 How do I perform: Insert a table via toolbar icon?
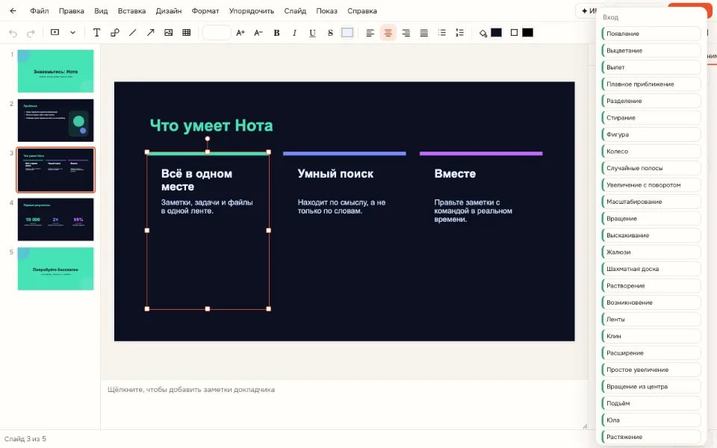(x=187, y=32)
